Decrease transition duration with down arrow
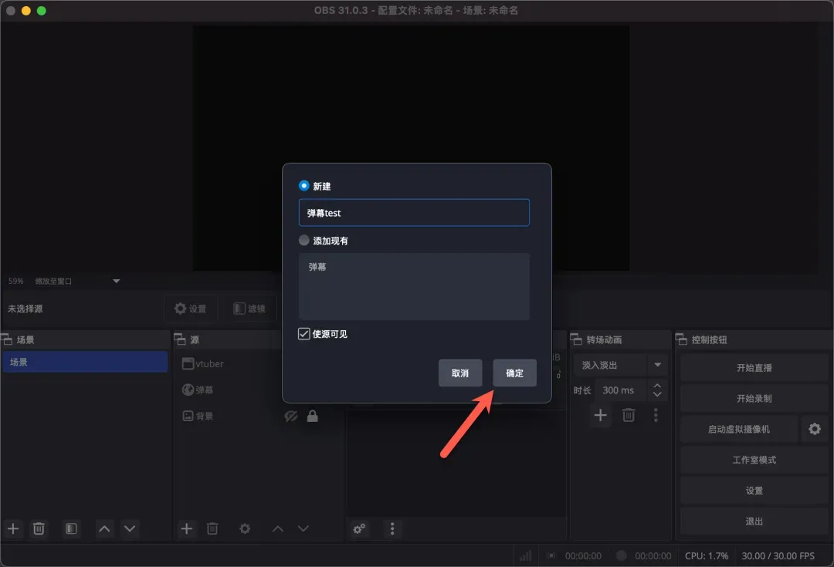 tap(657, 395)
